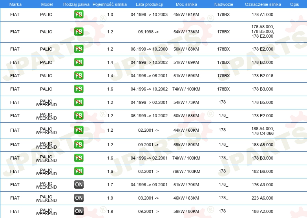The height and width of the screenshot is (218, 307).
Task: Click PALIO in the 06.1998 row
Action: coord(46,32)
